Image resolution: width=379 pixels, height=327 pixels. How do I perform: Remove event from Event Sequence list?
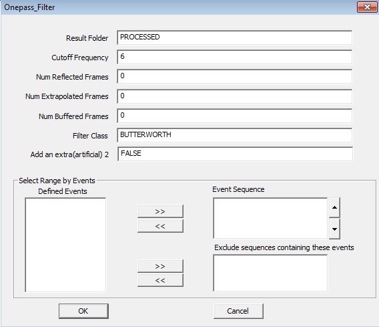[x=160, y=226]
